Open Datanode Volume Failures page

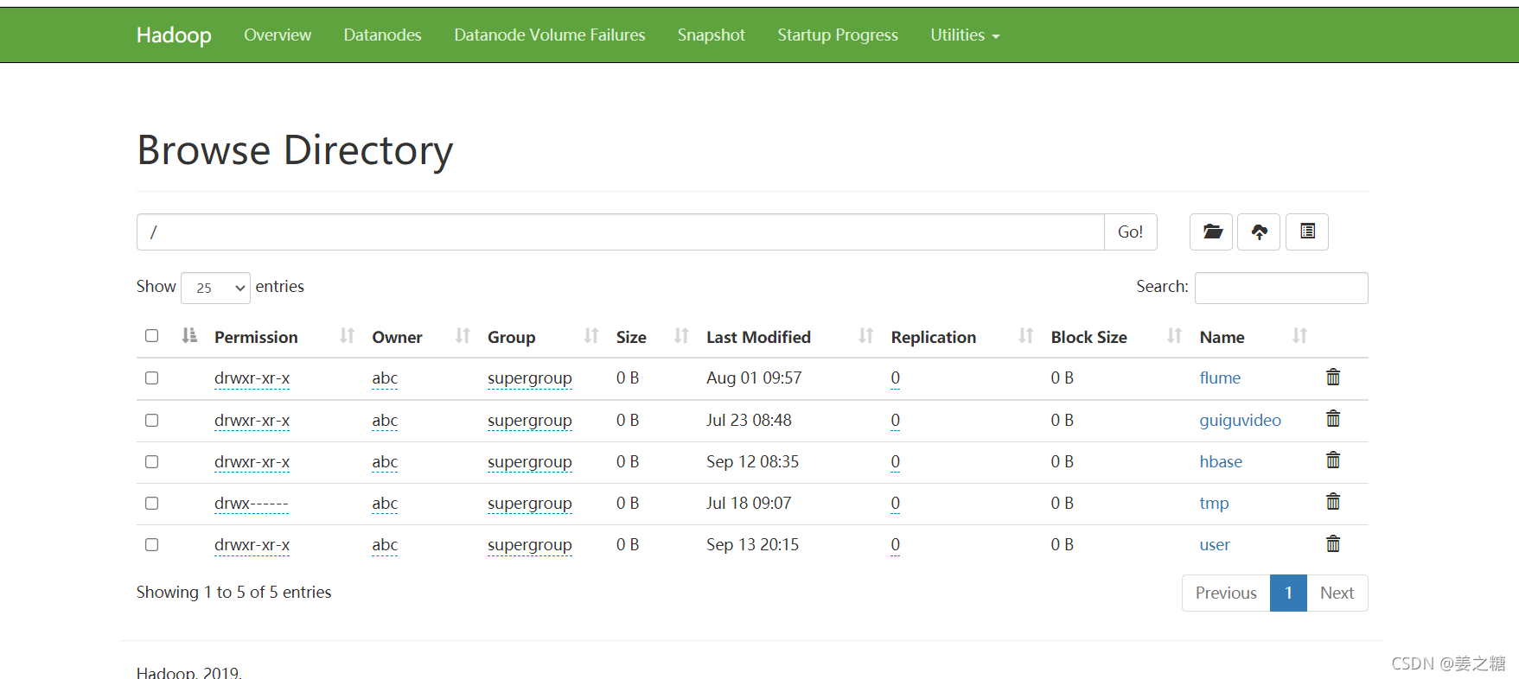point(550,35)
